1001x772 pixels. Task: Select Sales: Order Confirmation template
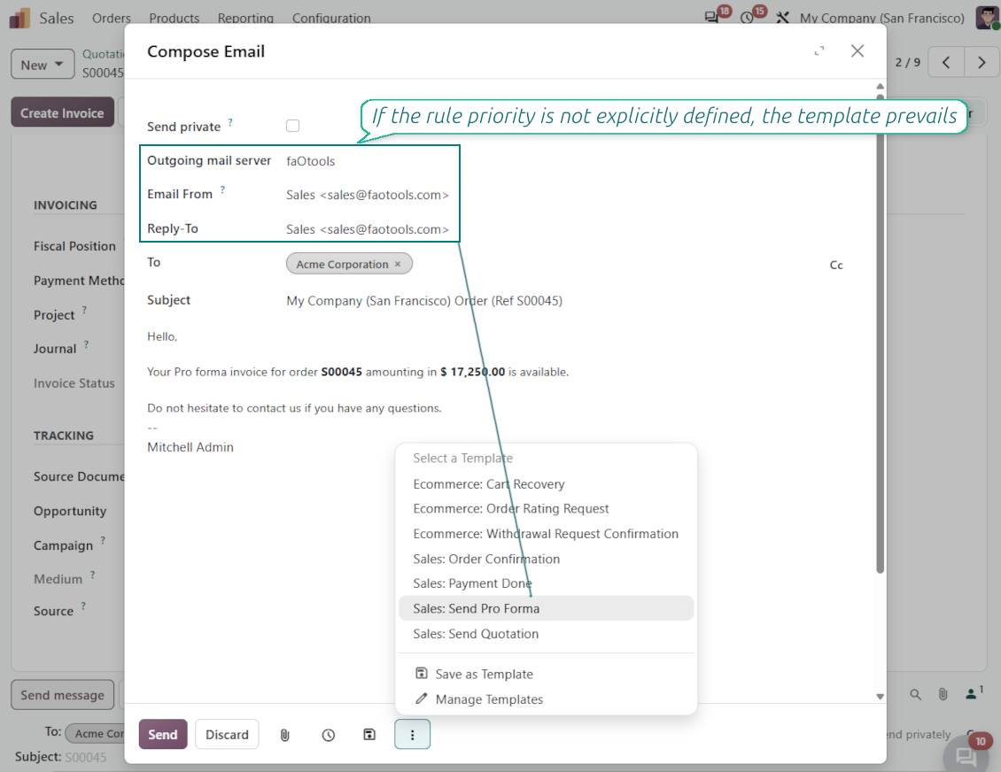[486, 559]
